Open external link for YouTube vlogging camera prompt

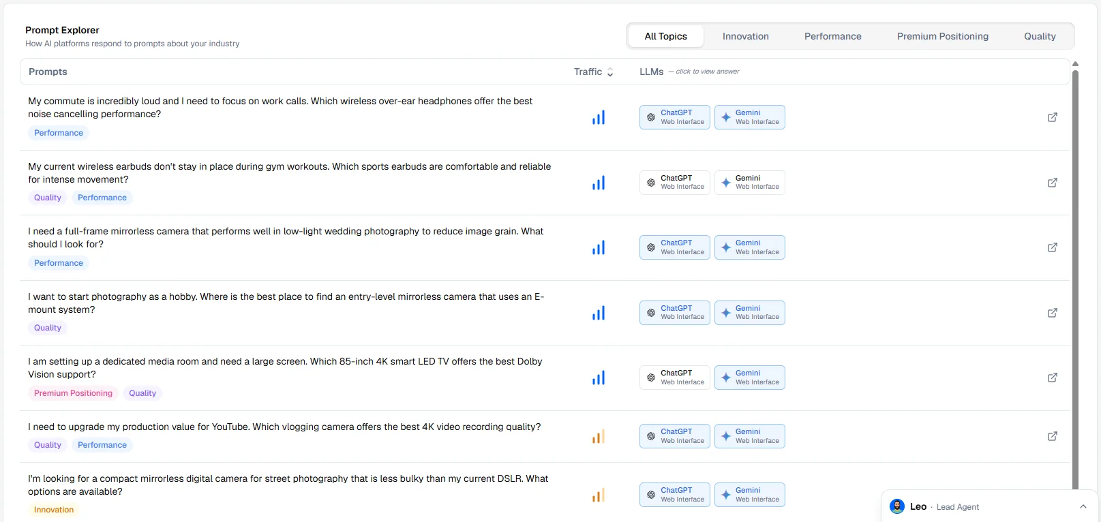click(1053, 436)
